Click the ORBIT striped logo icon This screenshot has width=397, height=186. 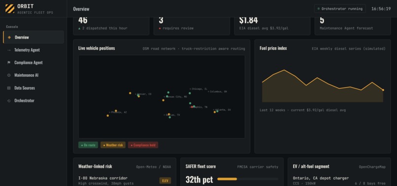(10, 8)
